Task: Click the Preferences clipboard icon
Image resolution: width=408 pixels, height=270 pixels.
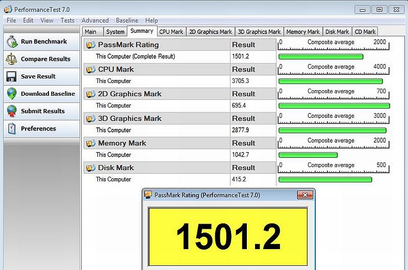Action: point(12,129)
